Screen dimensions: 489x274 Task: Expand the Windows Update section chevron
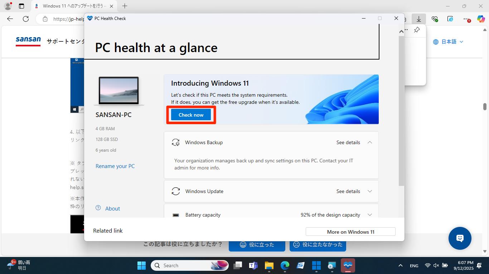370,191
